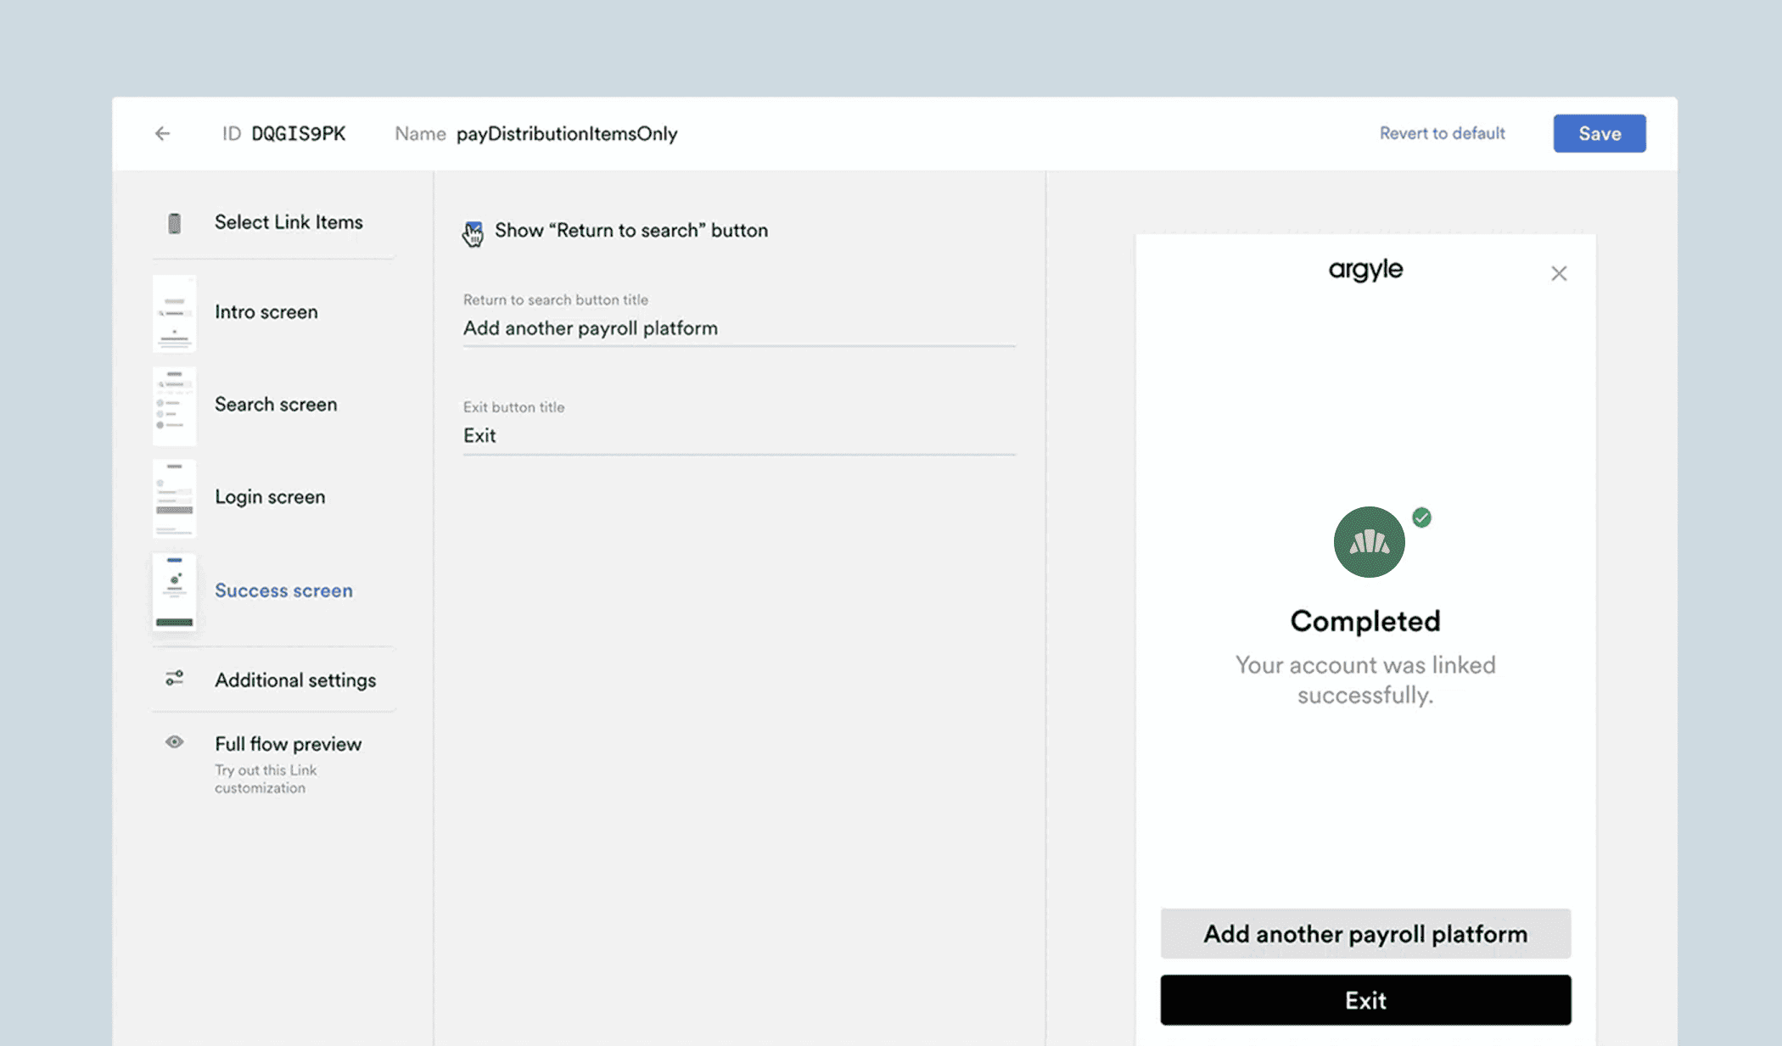Open the Intro screen thumbnail
Image resolution: width=1782 pixels, height=1046 pixels.
point(174,313)
